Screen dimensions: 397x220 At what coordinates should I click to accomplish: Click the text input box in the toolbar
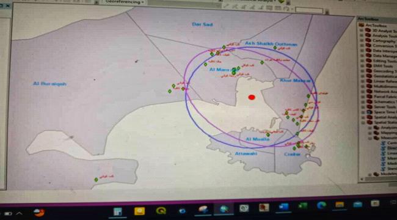point(309,10)
